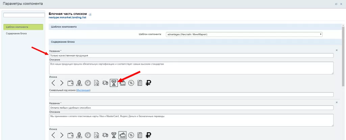Image resolution: width=346 pixels, height=140 pixels.
Task: Pick ruble sign icon in the payment block's icon row
Action: [x=149, y=135]
